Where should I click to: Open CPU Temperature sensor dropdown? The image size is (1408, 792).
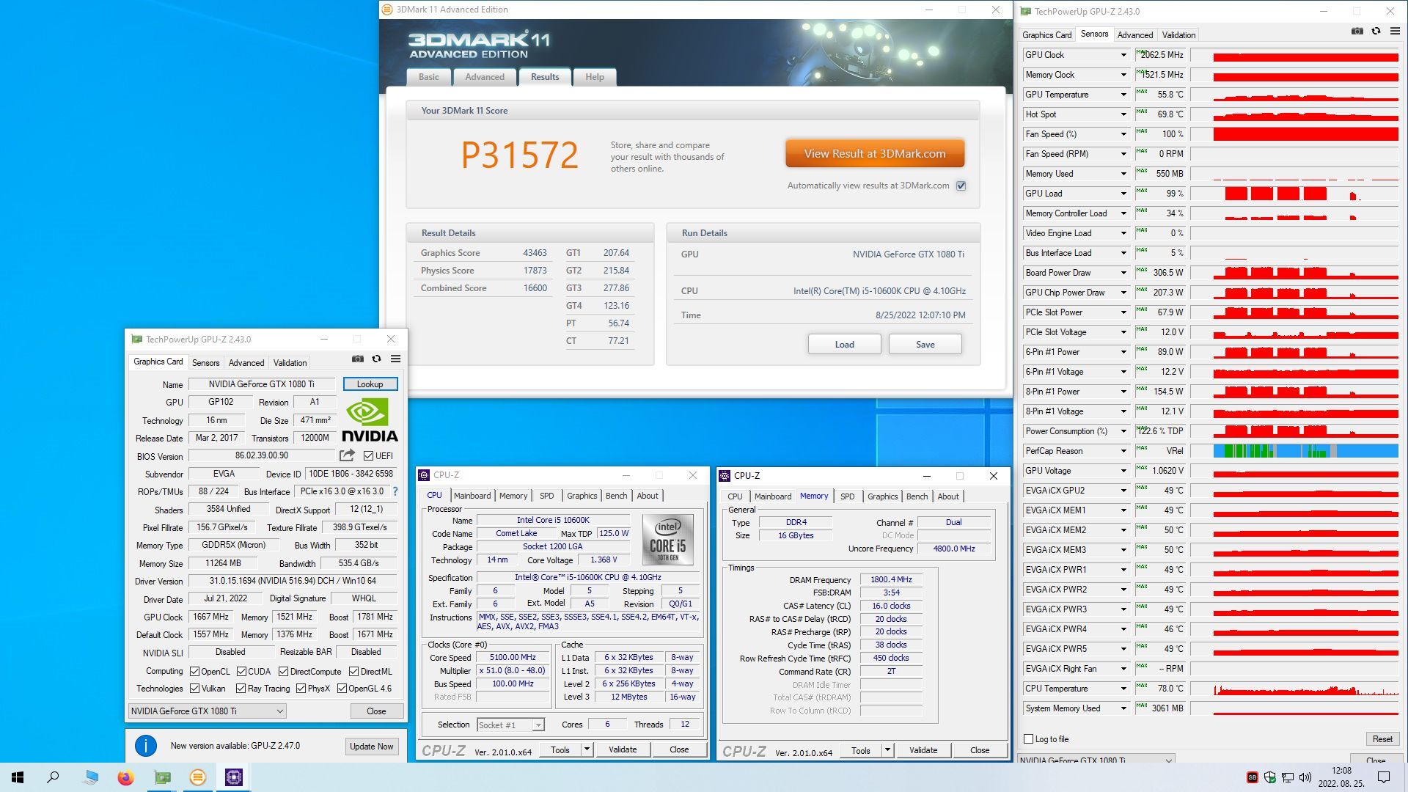[1123, 689]
